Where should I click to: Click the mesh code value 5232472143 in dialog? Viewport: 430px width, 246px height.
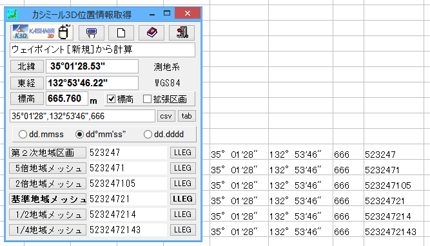point(128,230)
